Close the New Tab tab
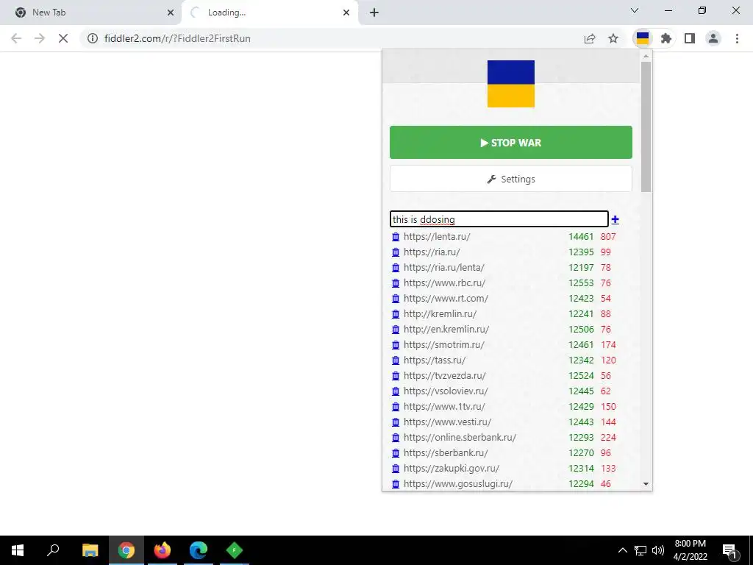This screenshot has height=565, width=753. click(171, 13)
